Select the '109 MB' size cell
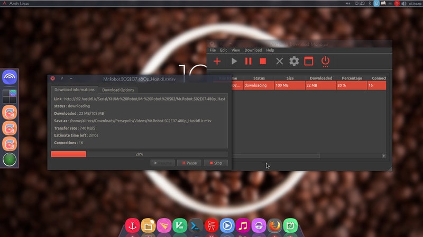 click(x=290, y=85)
